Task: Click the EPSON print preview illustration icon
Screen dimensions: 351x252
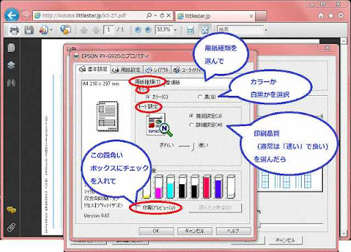Action: (x=159, y=125)
